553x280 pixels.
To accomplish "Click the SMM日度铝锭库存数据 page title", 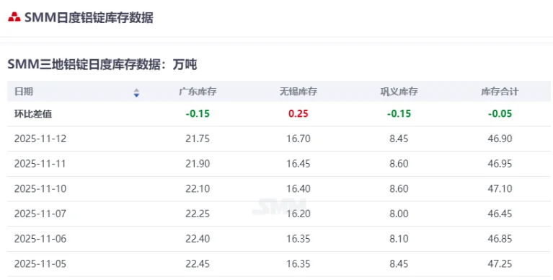I will (89, 17).
